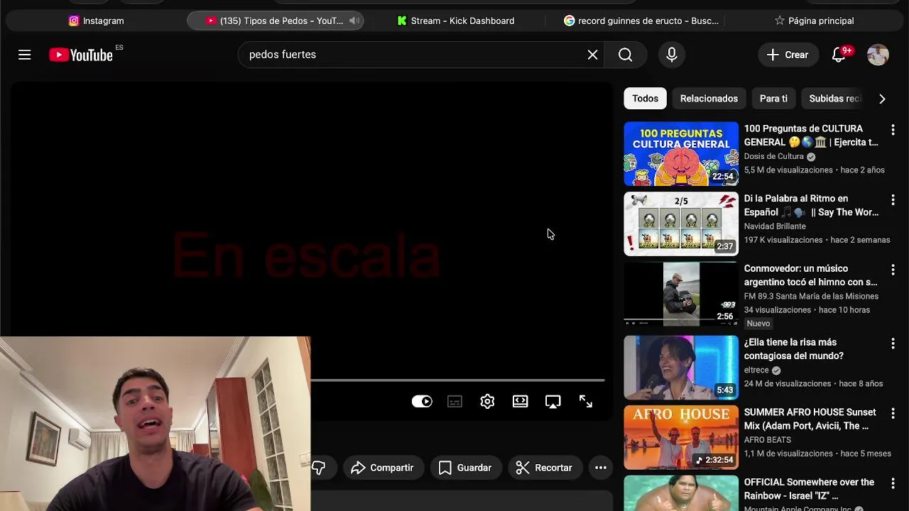Open more actions ellipsis under video
This screenshot has height=511, width=909.
click(601, 468)
